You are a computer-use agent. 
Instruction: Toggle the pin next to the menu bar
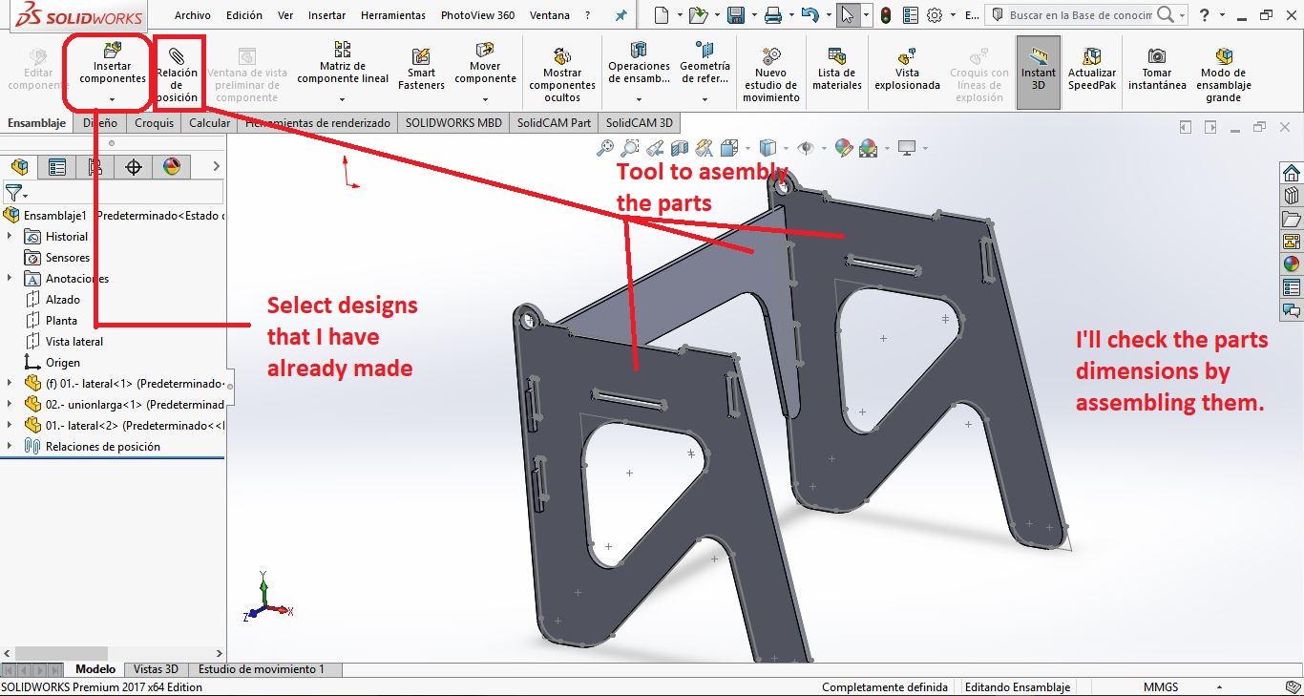tap(621, 15)
